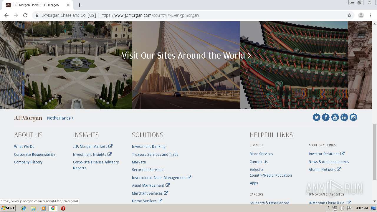This screenshot has width=377, height=212.
Task: Open the Windows Start menu
Action: pos(8,208)
